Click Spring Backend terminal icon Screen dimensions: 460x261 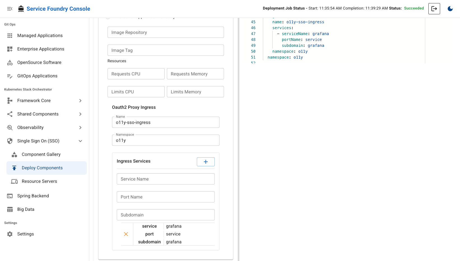(x=10, y=196)
